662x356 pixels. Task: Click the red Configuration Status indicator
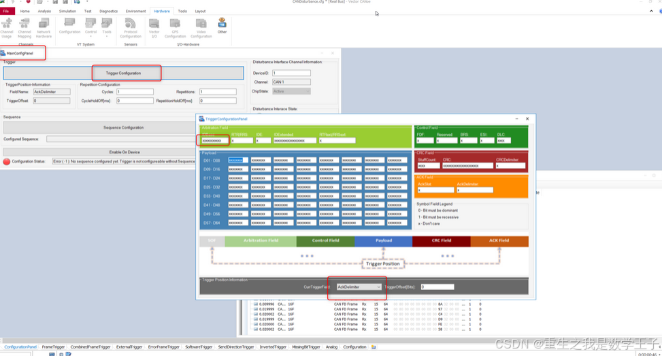(6, 162)
